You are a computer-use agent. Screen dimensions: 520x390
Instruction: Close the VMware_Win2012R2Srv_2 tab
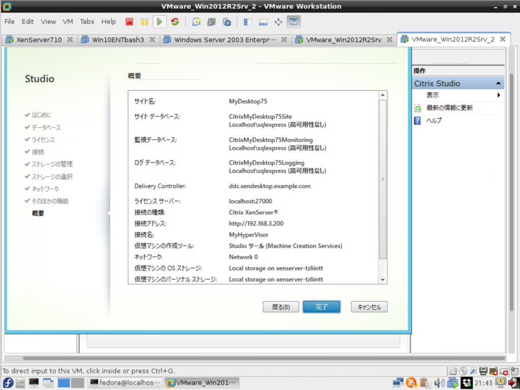503,39
